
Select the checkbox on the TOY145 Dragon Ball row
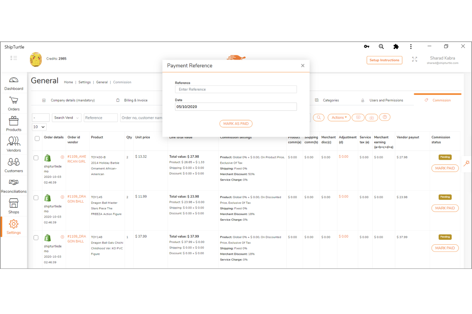click(36, 198)
